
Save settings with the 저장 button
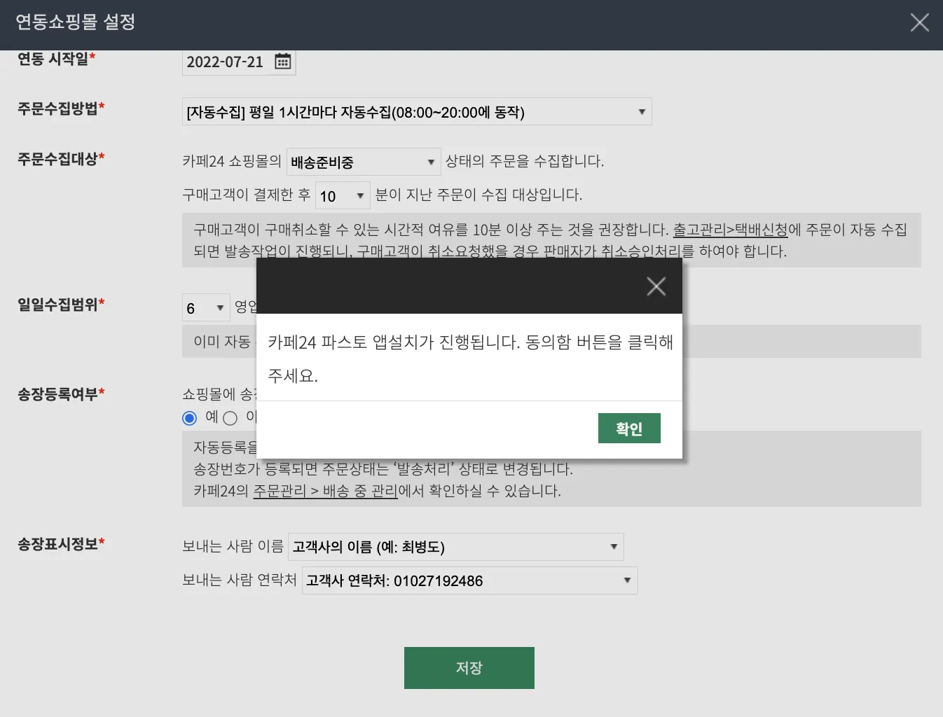click(x=469, y=668)
